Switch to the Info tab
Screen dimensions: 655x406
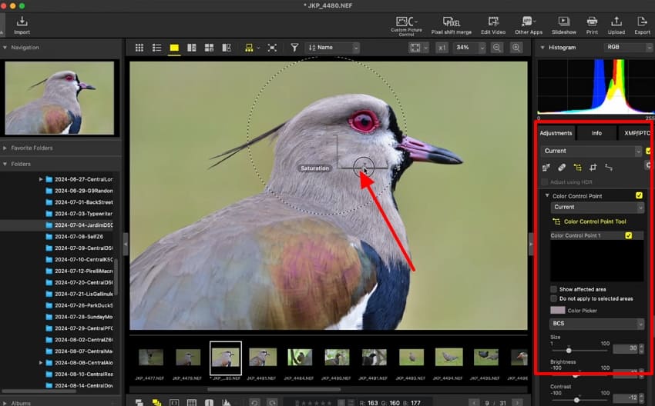[x=596, y=133]
